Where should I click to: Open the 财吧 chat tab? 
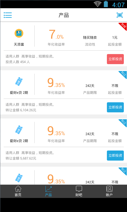click(79, 191)
